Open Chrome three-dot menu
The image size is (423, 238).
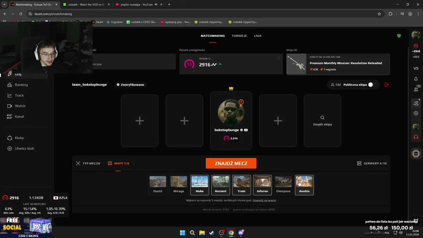click(418, 14)
